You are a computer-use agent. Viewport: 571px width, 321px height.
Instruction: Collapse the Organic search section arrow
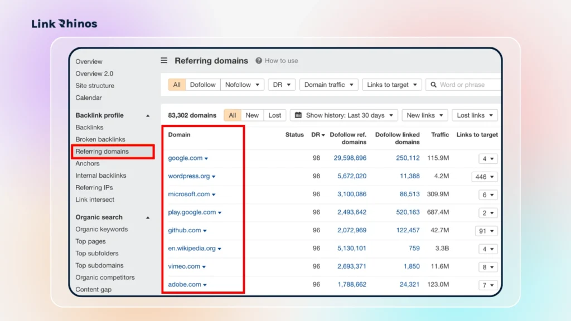tap(148, 218)
